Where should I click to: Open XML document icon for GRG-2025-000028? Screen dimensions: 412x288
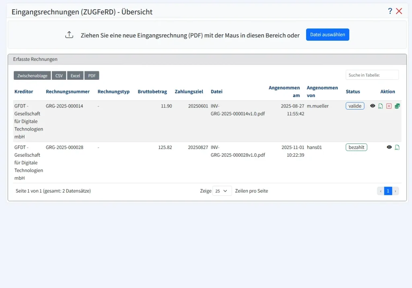(x=397, y=147)
